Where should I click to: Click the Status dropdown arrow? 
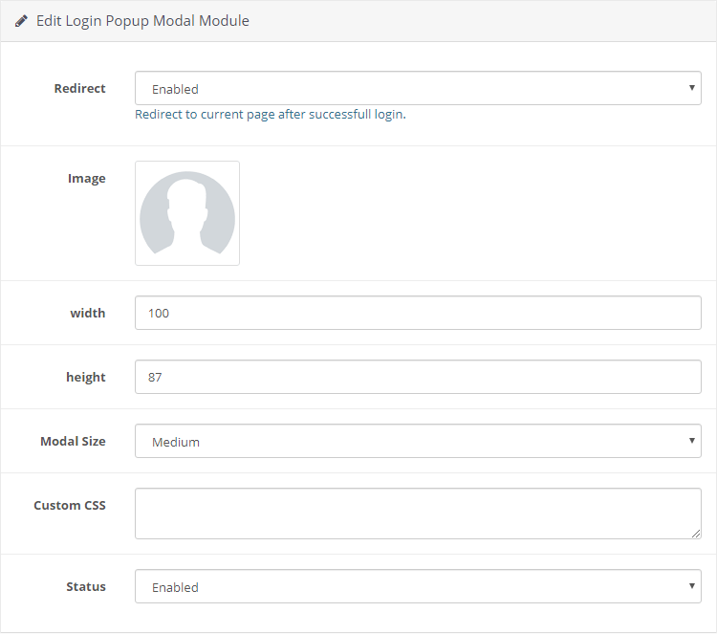[x=692, y=586]
